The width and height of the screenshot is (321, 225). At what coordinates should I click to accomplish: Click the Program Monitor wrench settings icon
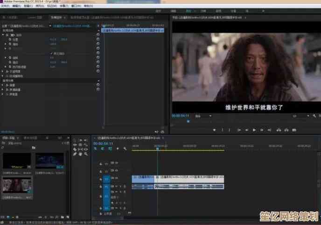click(315, 115)
